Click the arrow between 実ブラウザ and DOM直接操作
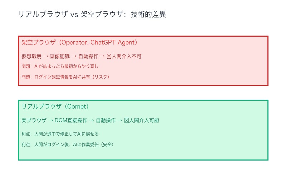Screen dimensions: 286x178 pos(51,120)
